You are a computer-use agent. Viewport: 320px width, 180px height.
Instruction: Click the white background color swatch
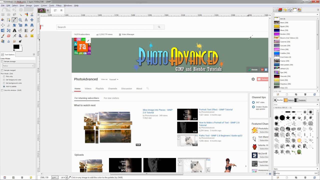click(x=20, y=49)
